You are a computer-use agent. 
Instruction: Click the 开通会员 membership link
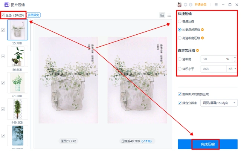pyautogui.click(x=200, y=5)
